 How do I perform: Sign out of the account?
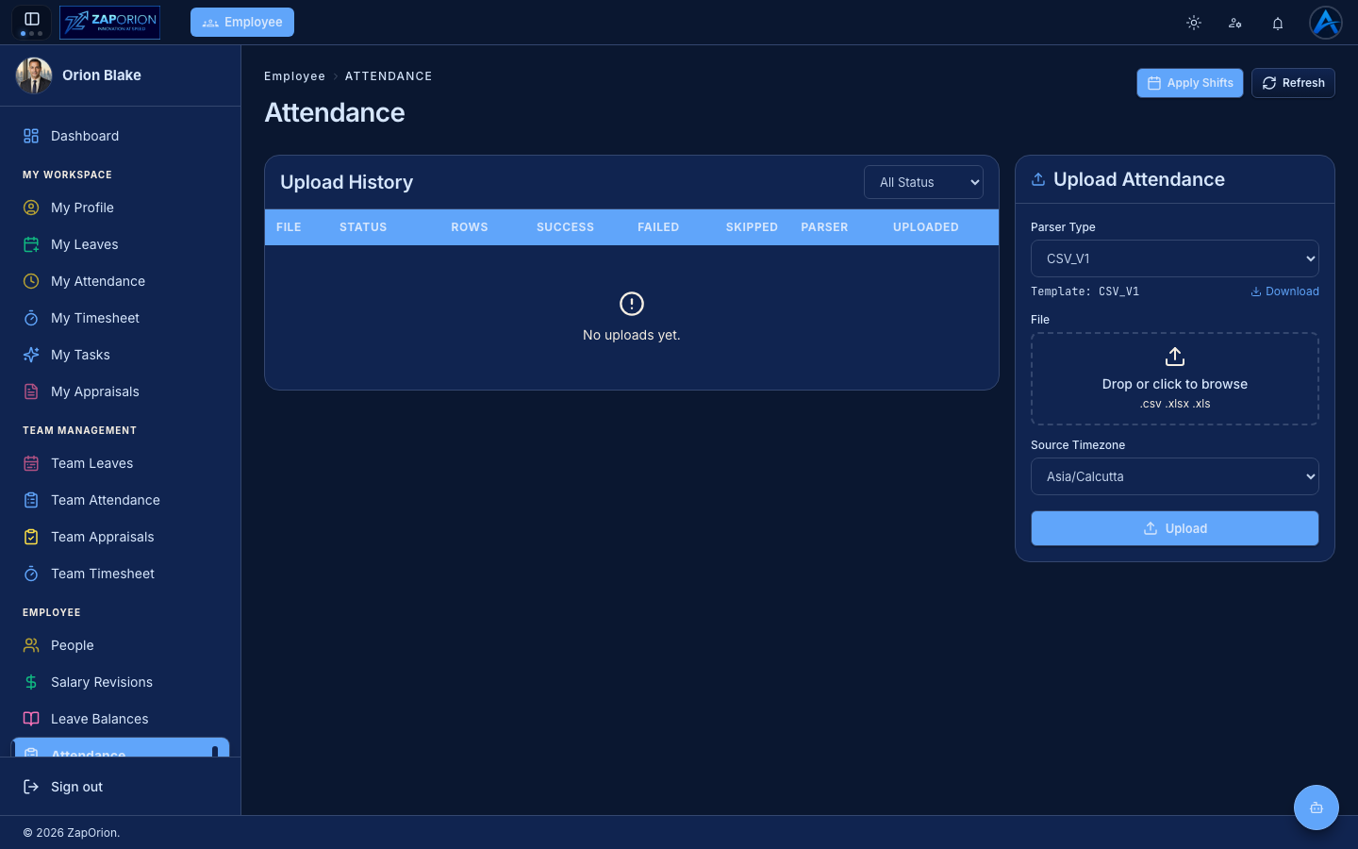(120, 787)
